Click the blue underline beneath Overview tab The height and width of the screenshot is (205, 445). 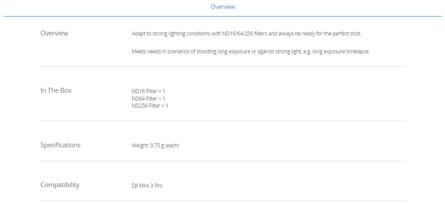click(x=223, y=17)
